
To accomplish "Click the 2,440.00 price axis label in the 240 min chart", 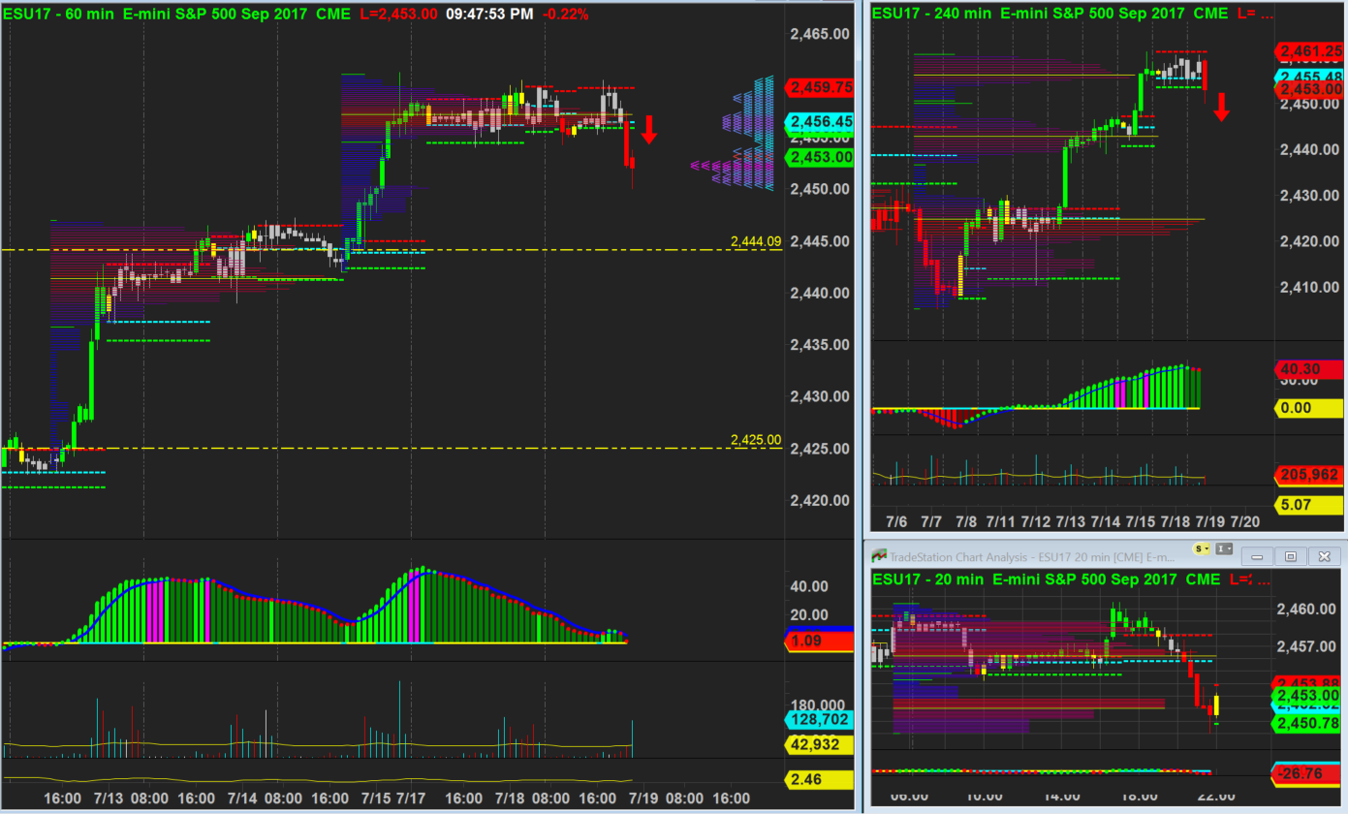I will [1310, 149].
